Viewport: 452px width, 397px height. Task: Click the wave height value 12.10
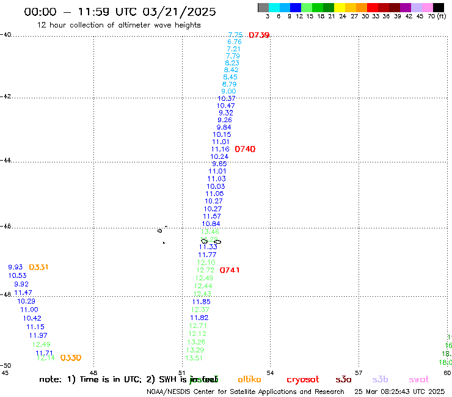(206, 263)
